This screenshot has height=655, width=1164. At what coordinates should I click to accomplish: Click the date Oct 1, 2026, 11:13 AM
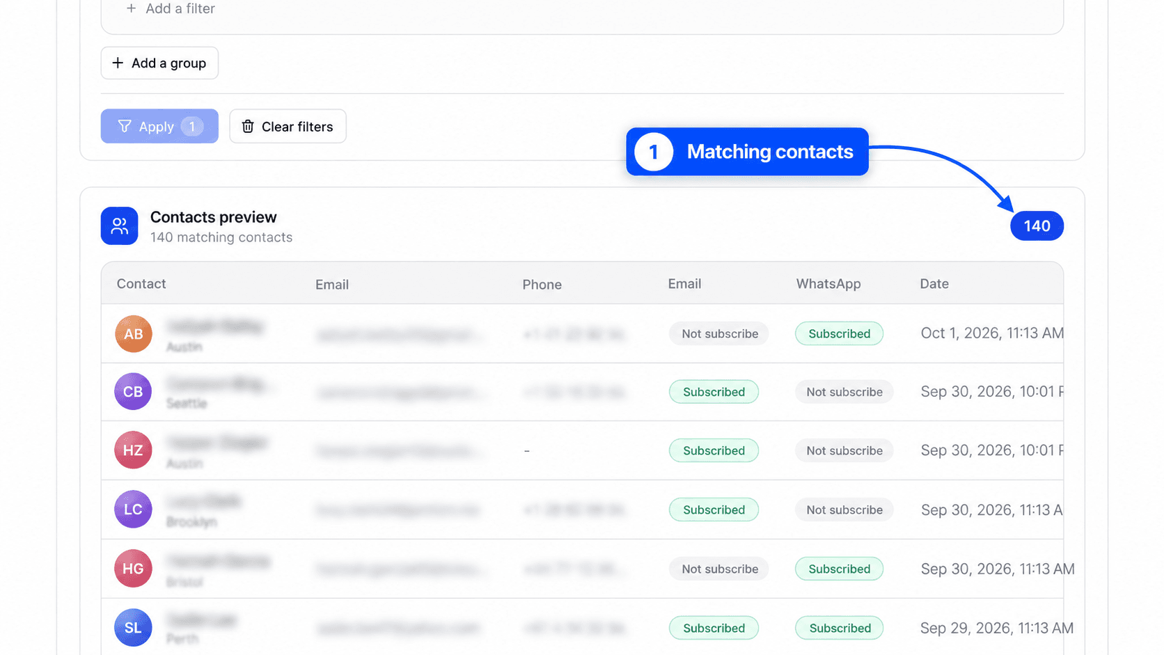click(x=991, y=333)
